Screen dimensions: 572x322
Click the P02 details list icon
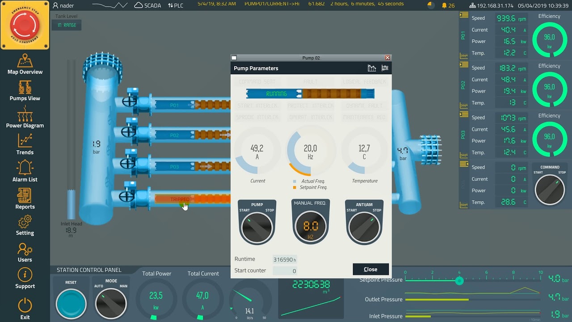coord(464,65)
